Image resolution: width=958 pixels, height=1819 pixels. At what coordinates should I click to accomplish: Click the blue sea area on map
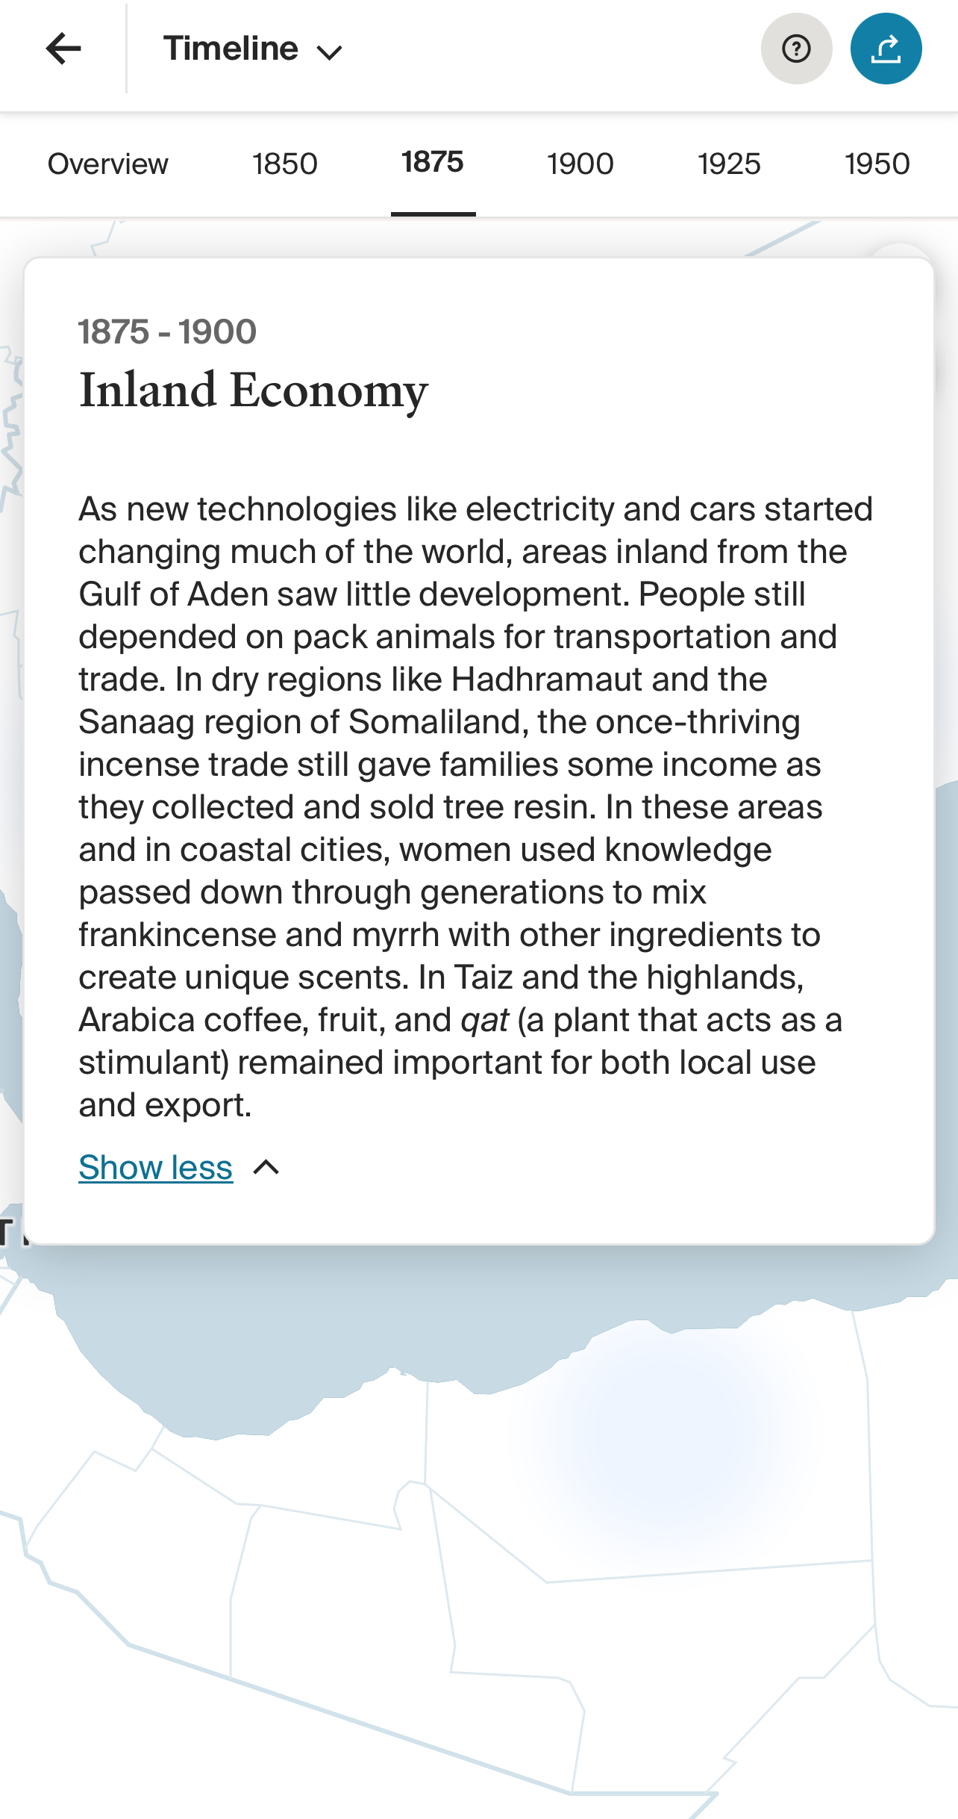coord(298,1329)
